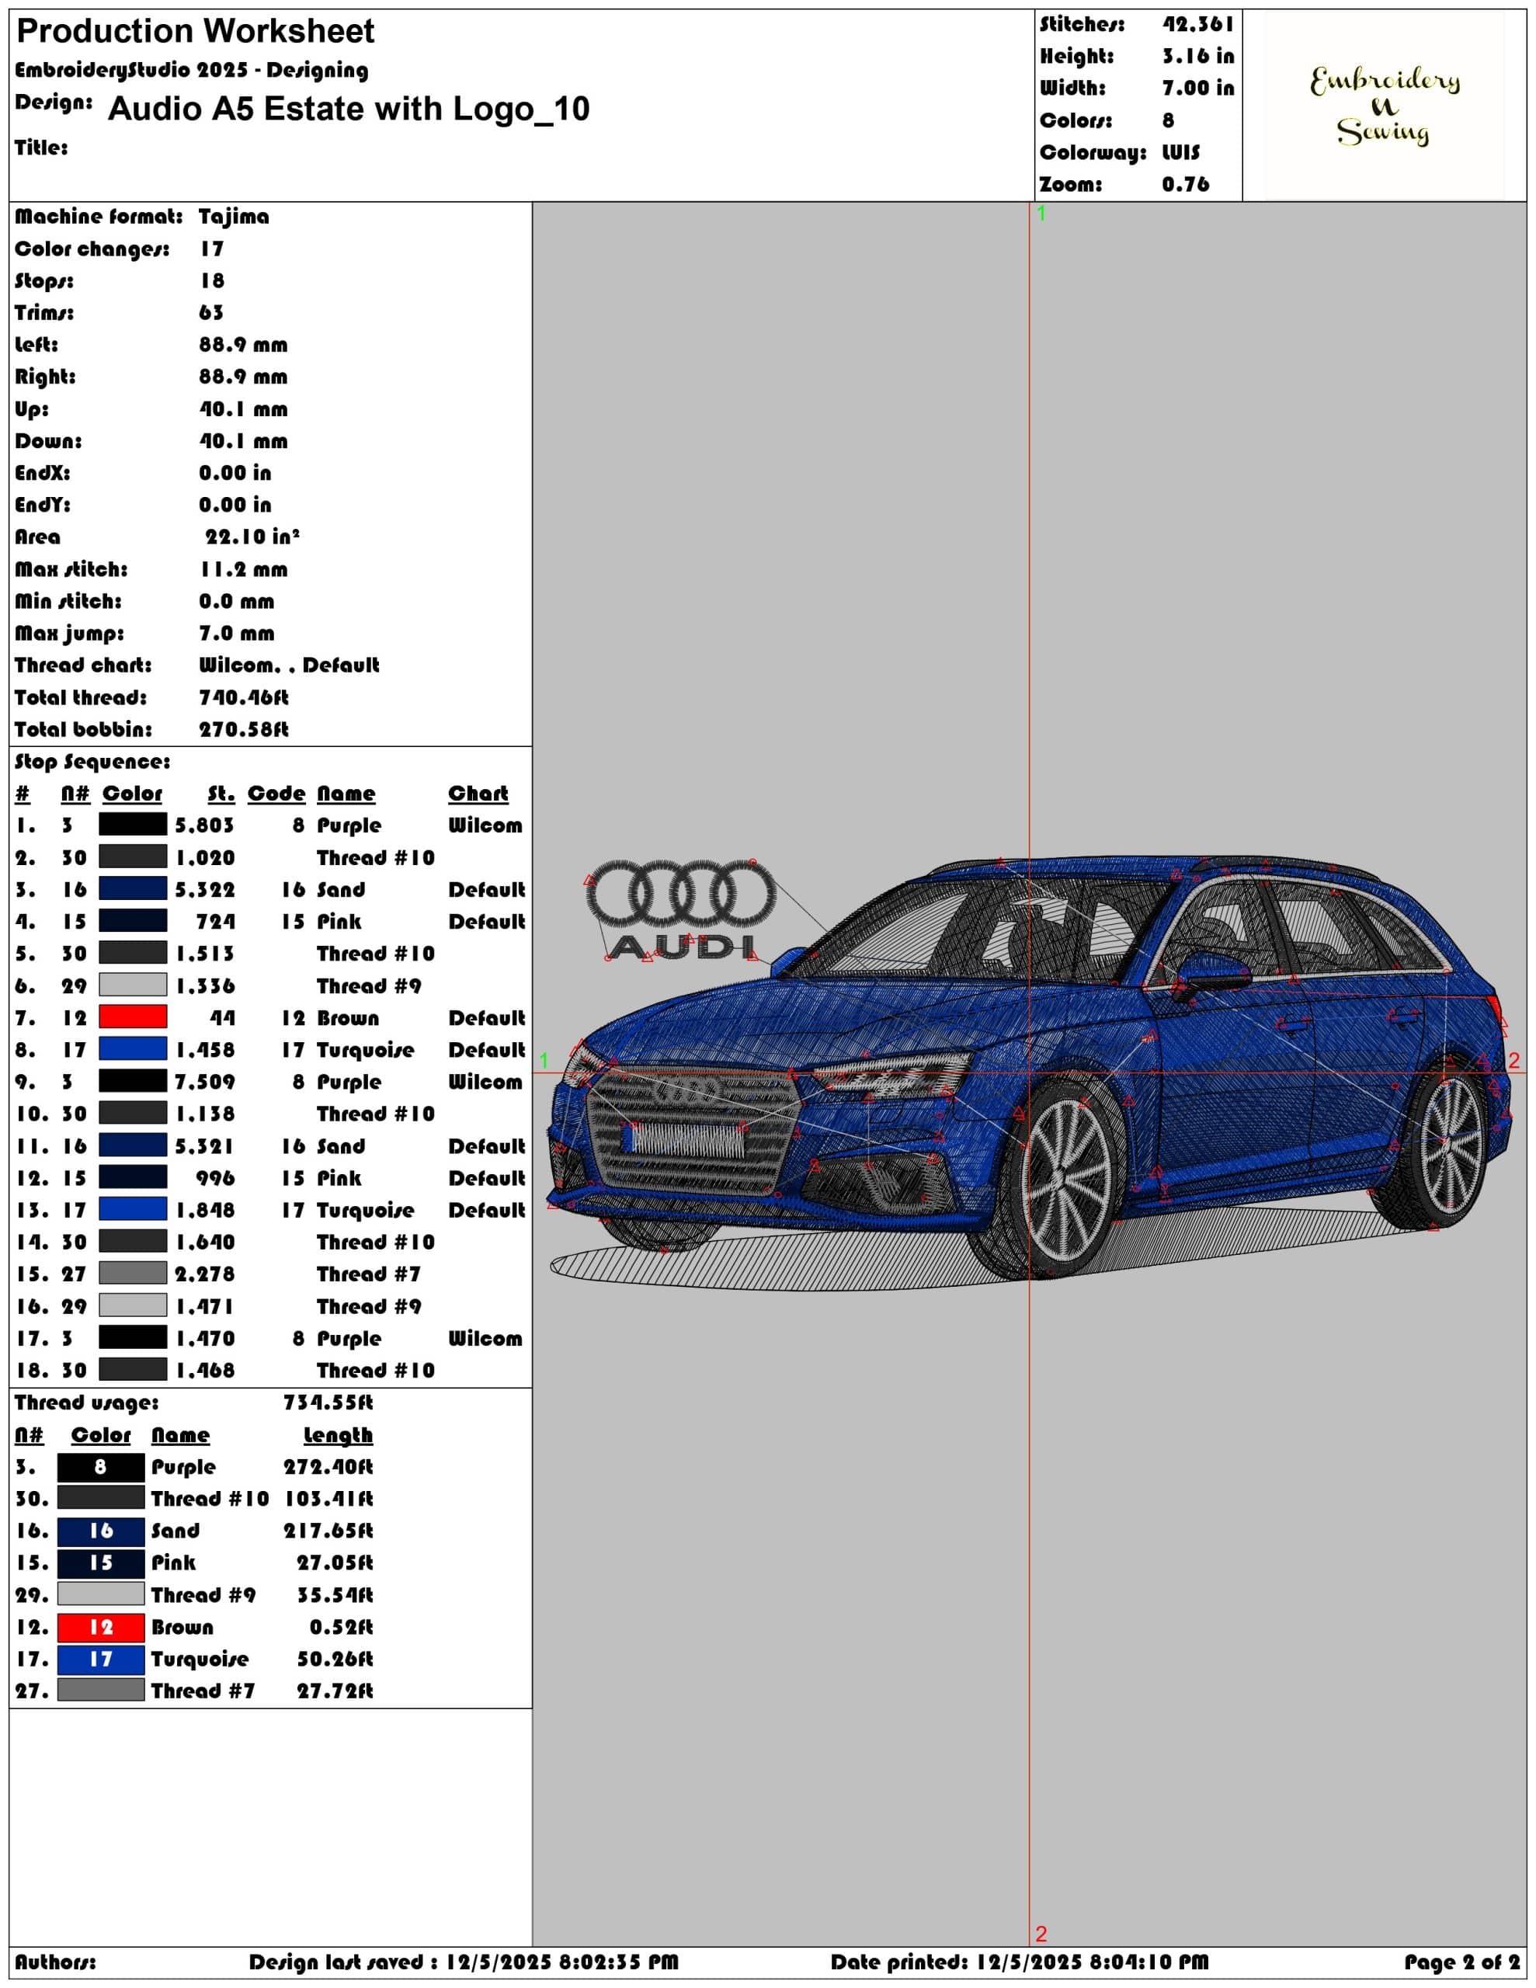Click the 'Up:' label
The height and width of the screenshot is (1988, 1536).
coord(32,409)
